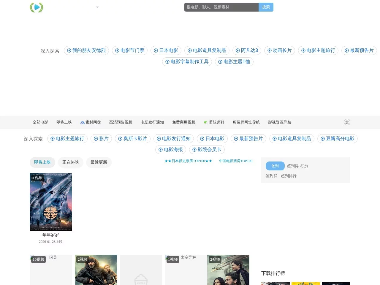The image size is (380, 285).
Task: Open the 中国电影票房TOP100 link
Action: (x=236, y=161)
